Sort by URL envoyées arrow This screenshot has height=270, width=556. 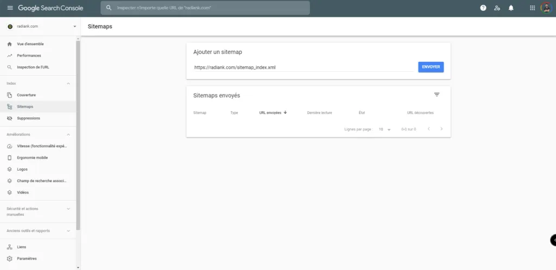[x=285, y=112]
